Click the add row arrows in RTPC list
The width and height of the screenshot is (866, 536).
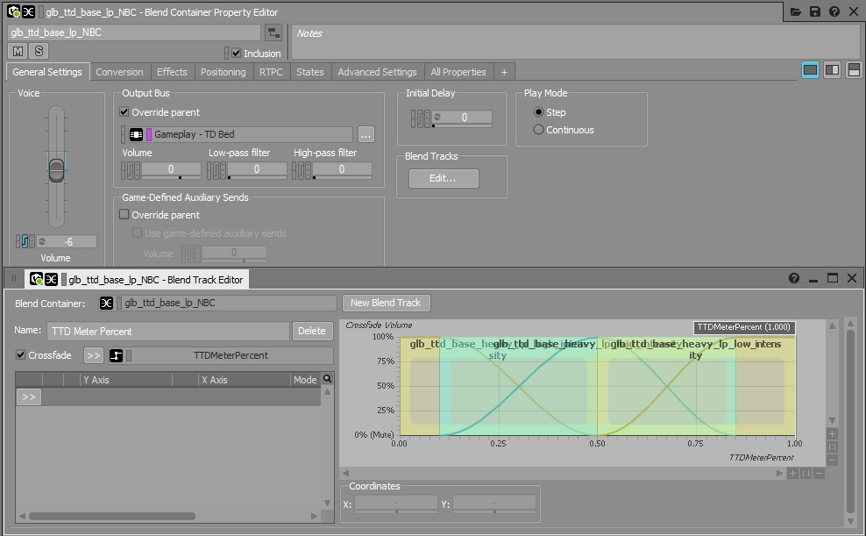[x=29, y=397]
